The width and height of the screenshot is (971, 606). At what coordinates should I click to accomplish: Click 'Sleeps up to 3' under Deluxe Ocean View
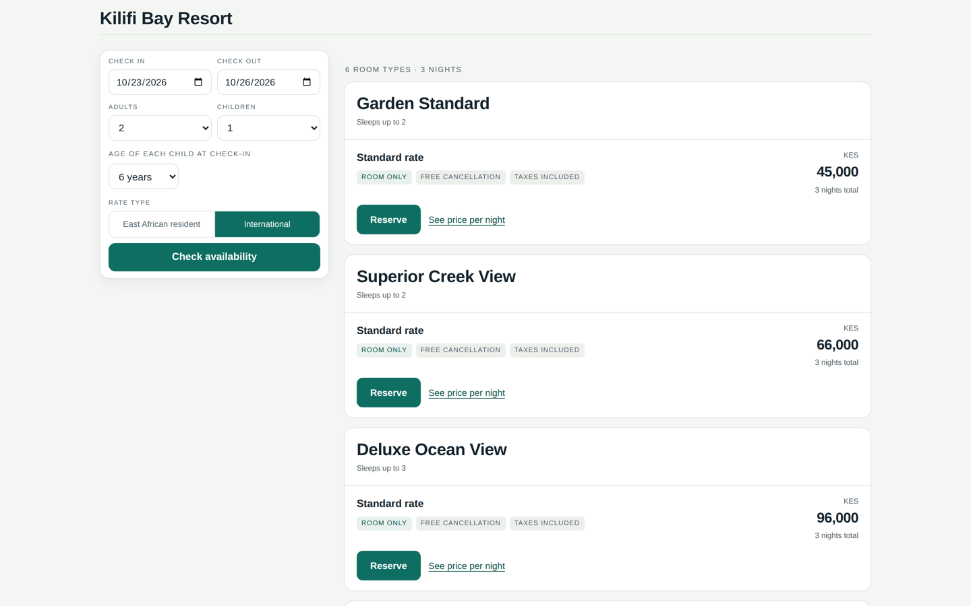[381, 468]
